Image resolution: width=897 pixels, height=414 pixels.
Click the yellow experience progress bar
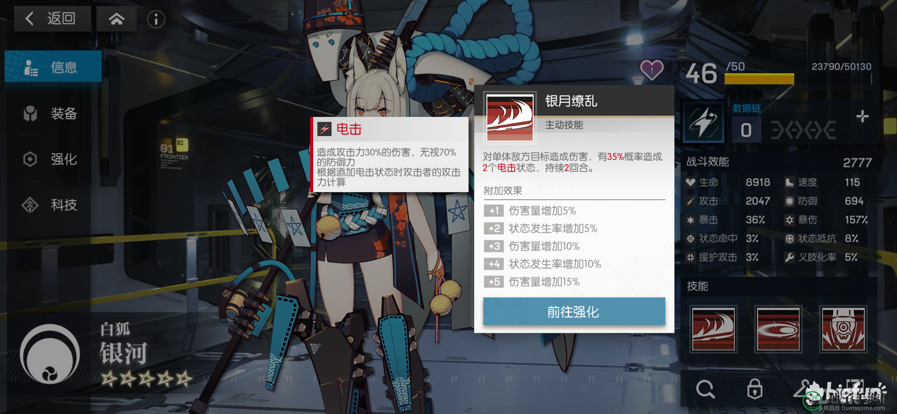(759, 78)
